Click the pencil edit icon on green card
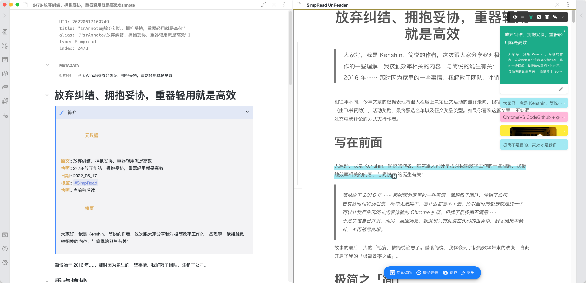 (x=561, y=89)
